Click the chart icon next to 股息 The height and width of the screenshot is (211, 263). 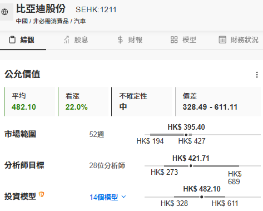click(x=67, y=40)
